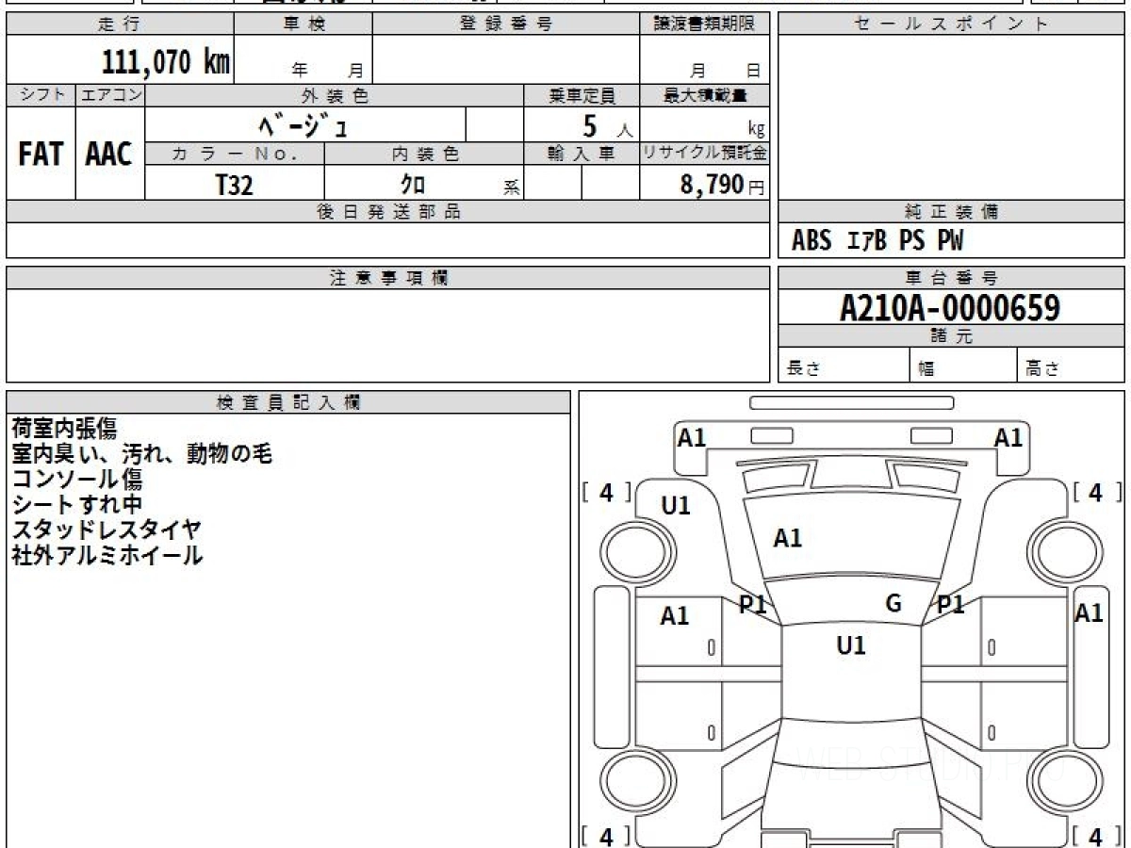The height and width of the screenshot is (848, 1131).
Task: Click the P1 mark right of the G
Action: tap(950, 606)
